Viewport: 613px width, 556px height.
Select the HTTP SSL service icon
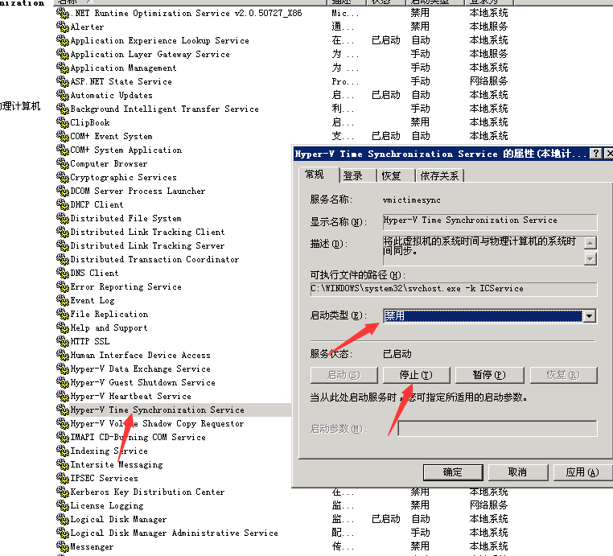(63, 341)
